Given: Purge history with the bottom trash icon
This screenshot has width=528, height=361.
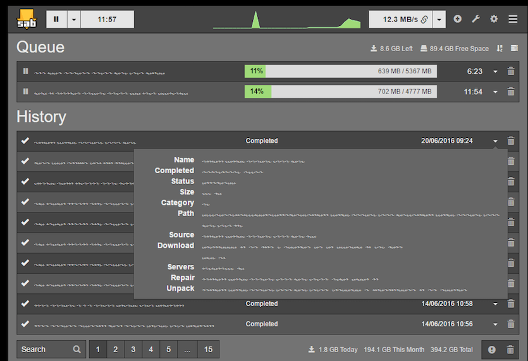Looking at the screenshot, I should point(510,350).
